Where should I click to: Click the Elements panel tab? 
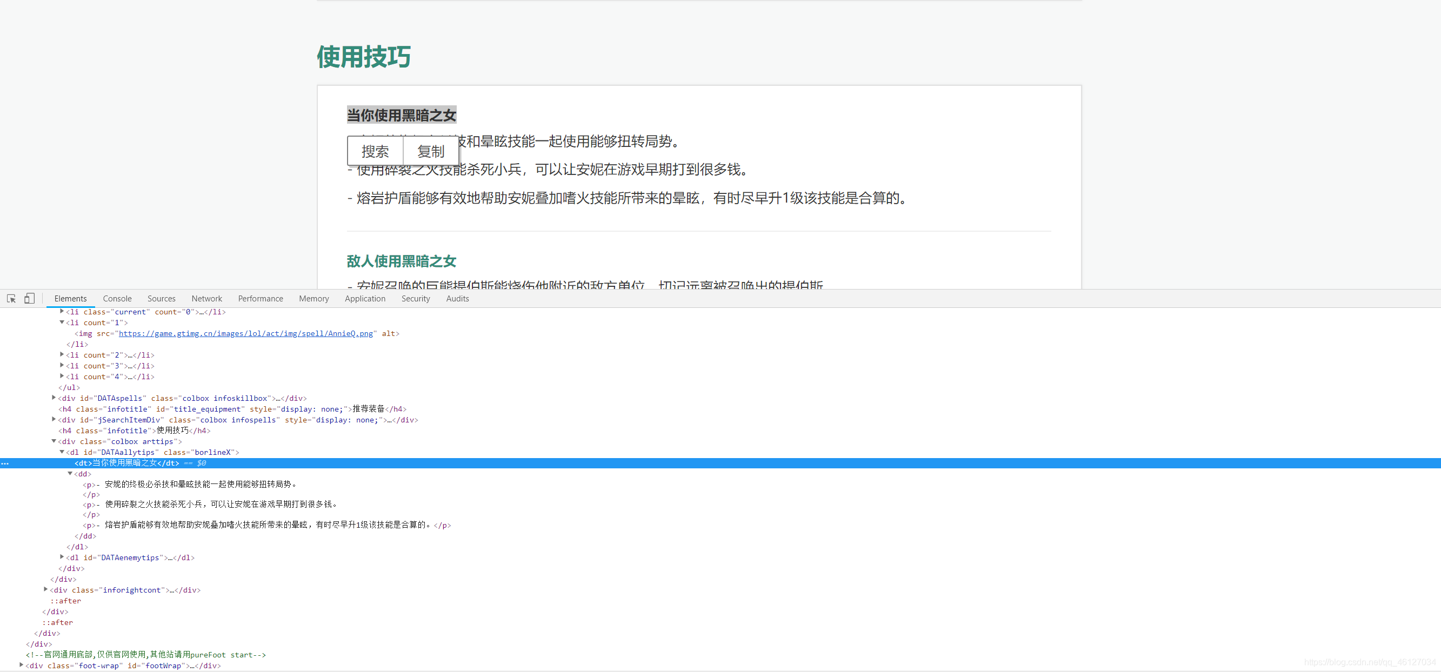[x=71, y=298]
